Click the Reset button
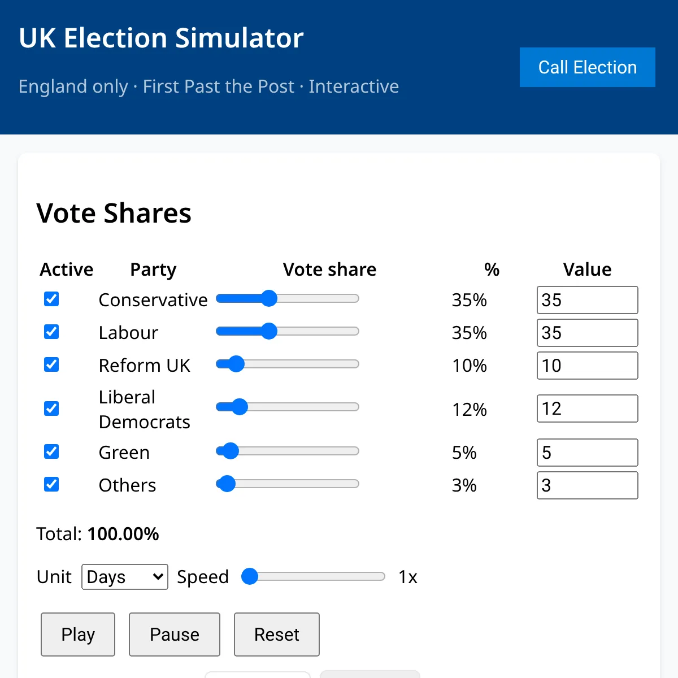678x678 pixels. click(x=277, y=634)
